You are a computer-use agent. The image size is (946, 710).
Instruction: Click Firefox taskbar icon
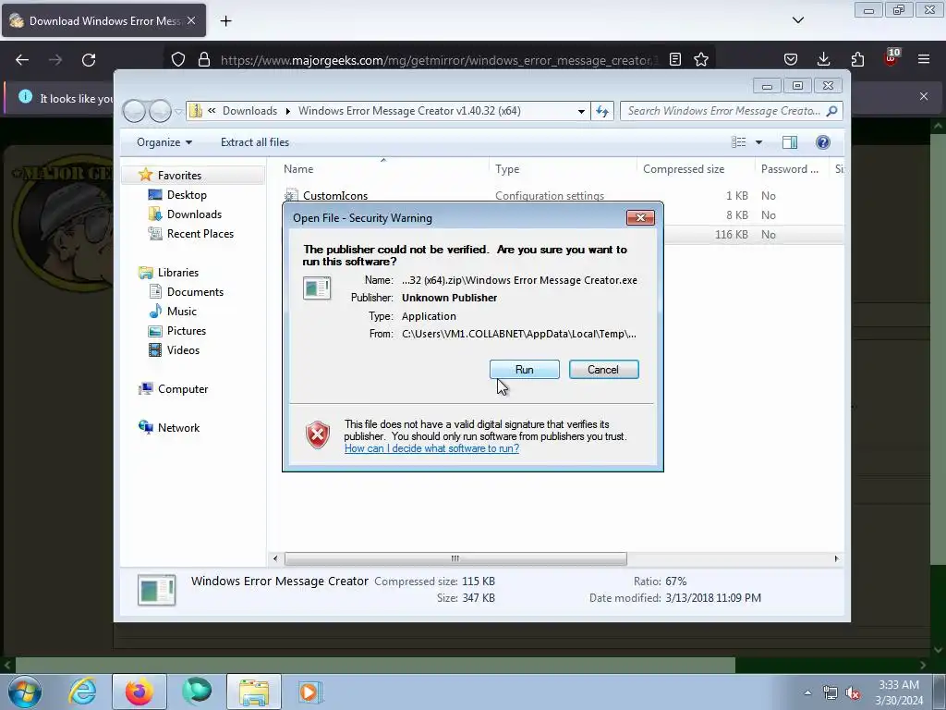pyautogui.click(x=139, y=692)
